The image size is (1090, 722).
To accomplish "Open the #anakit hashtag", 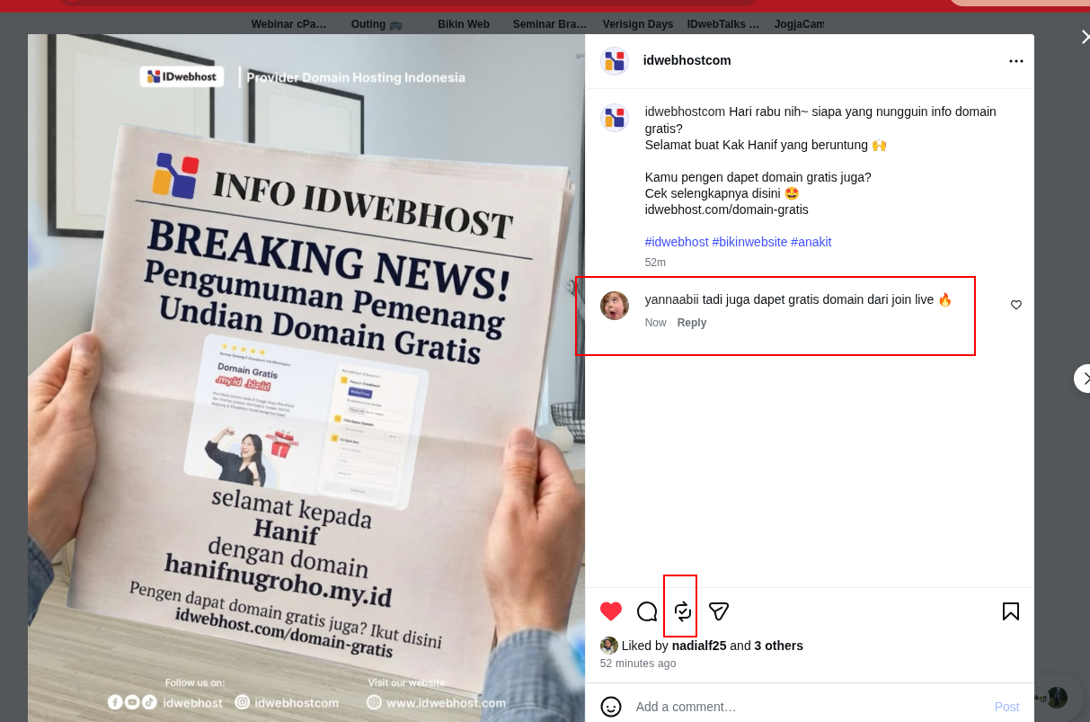I will pyautogui.click(x=811, y=242).
